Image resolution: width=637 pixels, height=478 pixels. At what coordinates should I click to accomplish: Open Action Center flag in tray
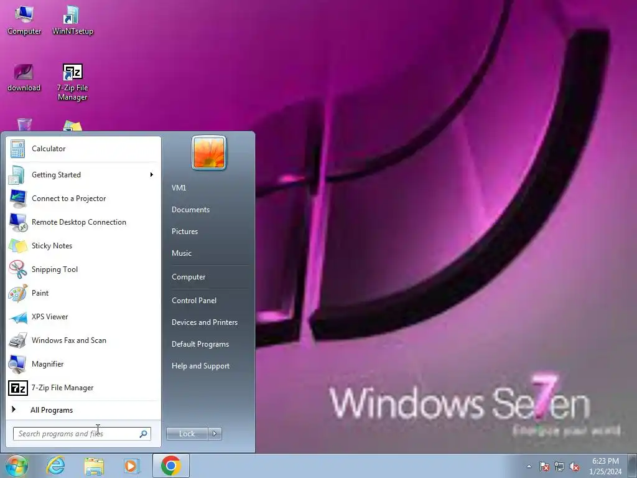[x=544, y=467]
